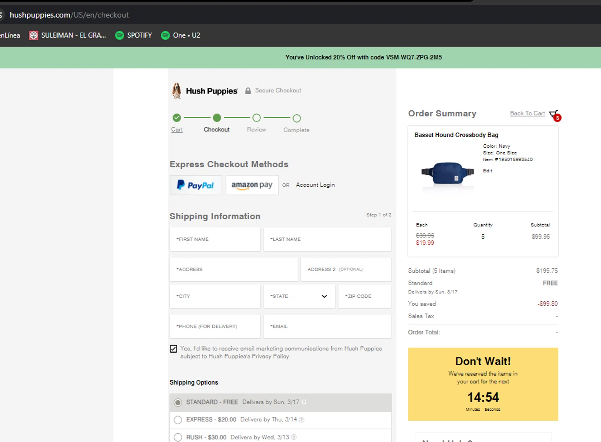Viewport: 601px width, 442px height.
Task: Click the Express shipping help question icon
Action: [x=302, y=420]
